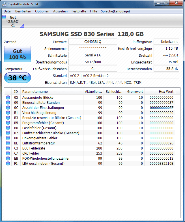Click the Betriebsstunden value 55 Std.
Screen dimensions: 185x222
click(x=166, y=69)
